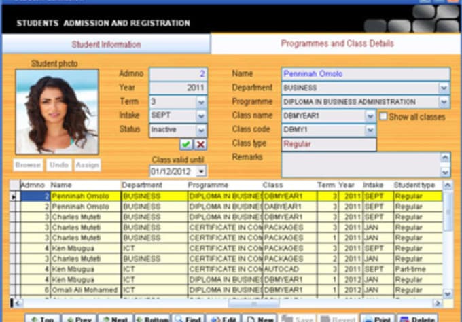This screenshot has width=462, height=322.
Task: Click the grid vertical scroll down arrow
Action: pyautogui.click(x=448, y=293)
